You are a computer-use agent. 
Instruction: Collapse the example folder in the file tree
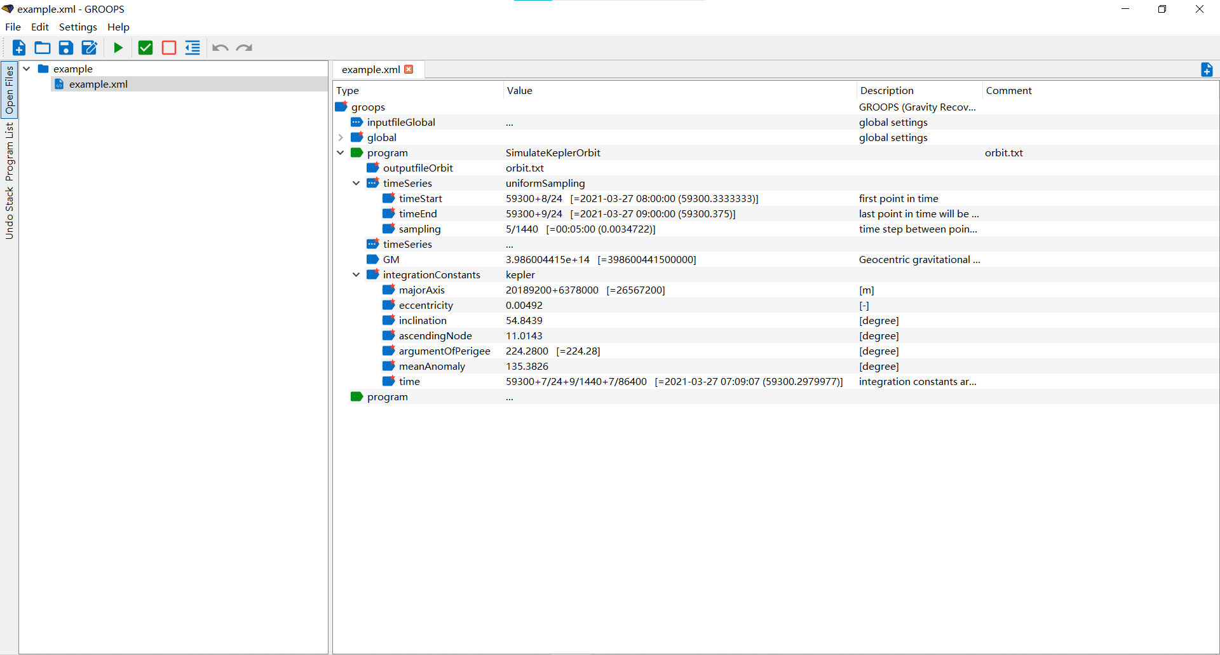pos(27,69)
